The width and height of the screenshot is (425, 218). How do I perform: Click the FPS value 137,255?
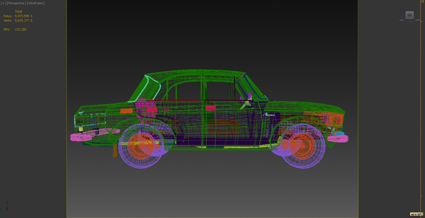21,29
